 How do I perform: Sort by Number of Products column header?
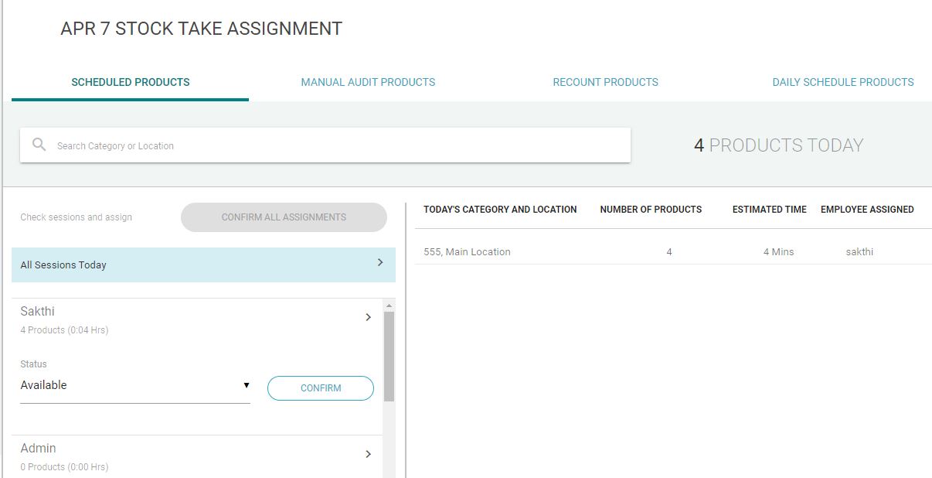coord(651,210)
